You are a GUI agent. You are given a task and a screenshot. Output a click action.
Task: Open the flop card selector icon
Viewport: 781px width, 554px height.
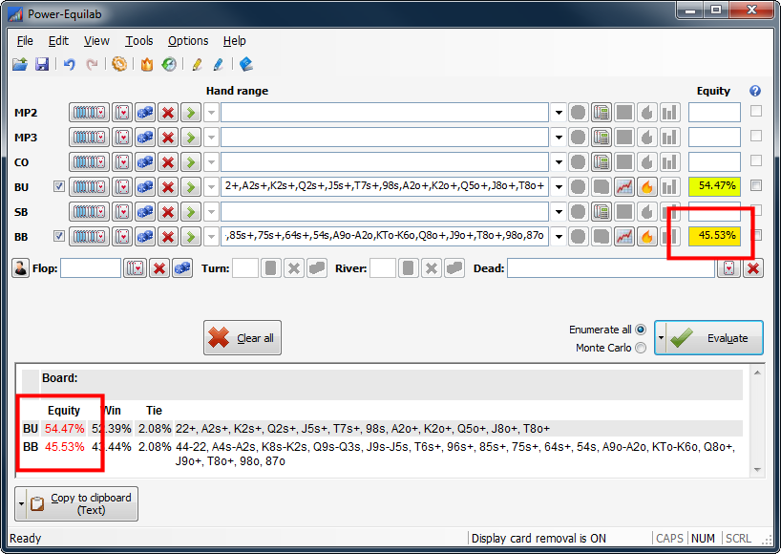[135, 268]
